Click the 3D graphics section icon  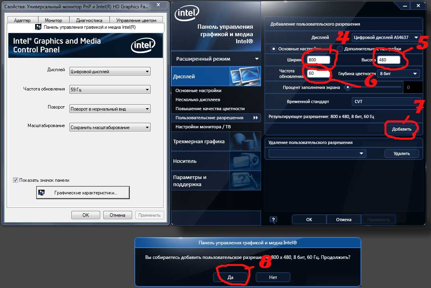[244, 141]
